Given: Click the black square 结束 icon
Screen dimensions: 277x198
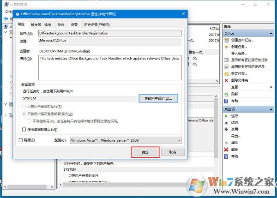Looking at the screenshot, I should (226, 123).
